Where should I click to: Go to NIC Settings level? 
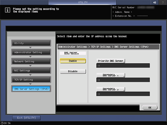(31, 71)
